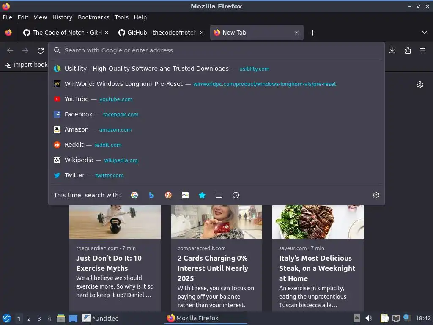Search this time with Bing icon
Image resolution: width=433 pixels, height=325 pixels.
click(x=151, y=195)
